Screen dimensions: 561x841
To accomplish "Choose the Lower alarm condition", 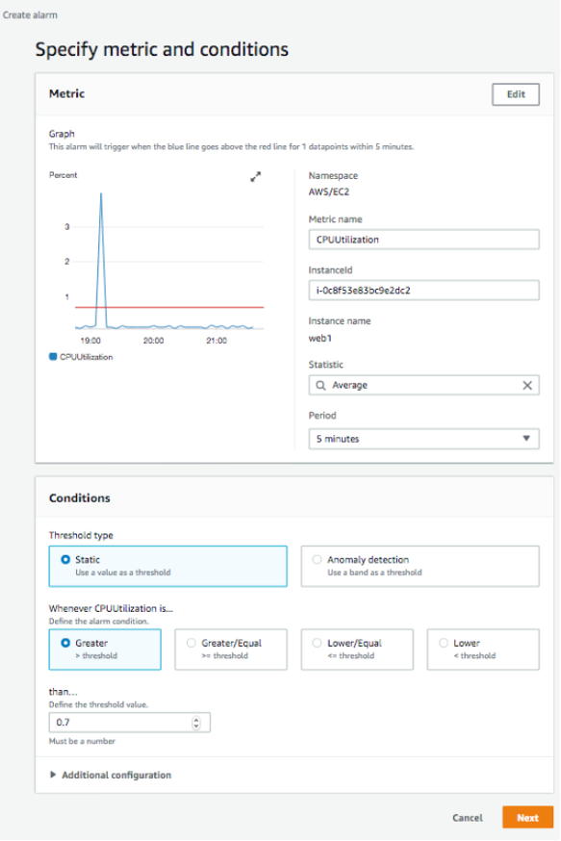I will click(443, 645).
